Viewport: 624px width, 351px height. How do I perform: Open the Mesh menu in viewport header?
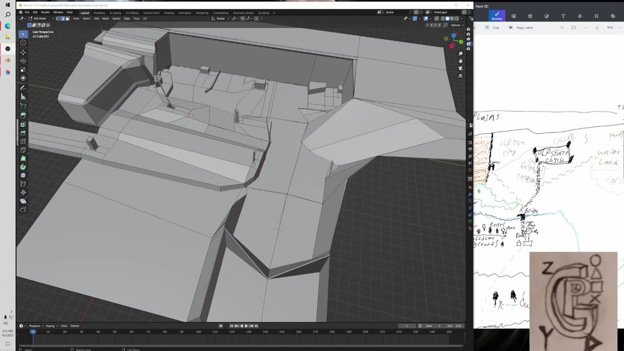105,19
